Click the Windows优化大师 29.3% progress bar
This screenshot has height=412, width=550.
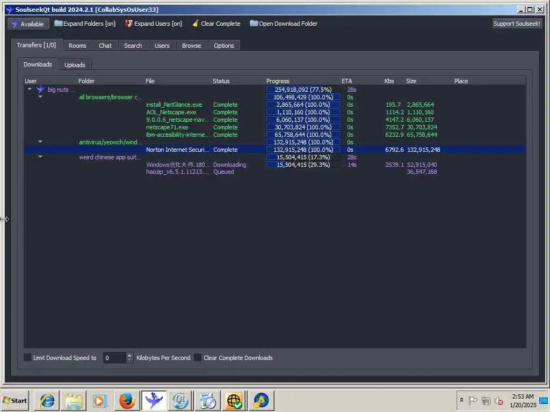pyautogui.click(x=303, y=165)
